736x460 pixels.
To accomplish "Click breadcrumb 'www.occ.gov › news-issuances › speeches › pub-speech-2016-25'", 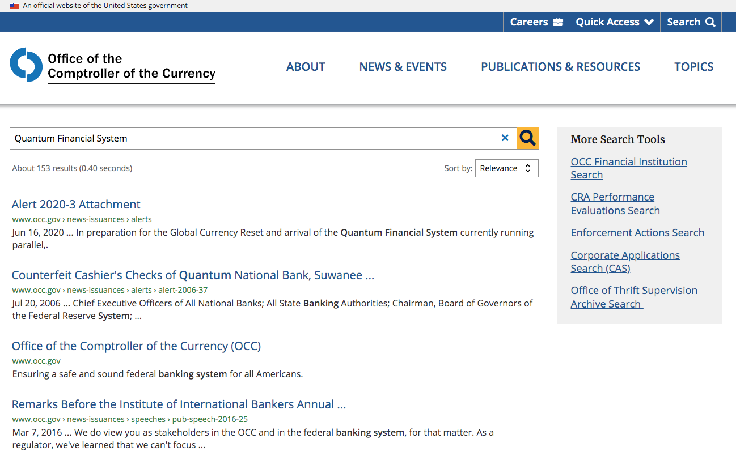I will [130, 419].
